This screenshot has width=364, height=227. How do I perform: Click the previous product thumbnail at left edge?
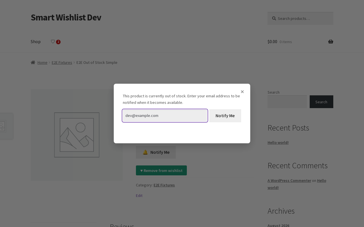pos(6,126)
